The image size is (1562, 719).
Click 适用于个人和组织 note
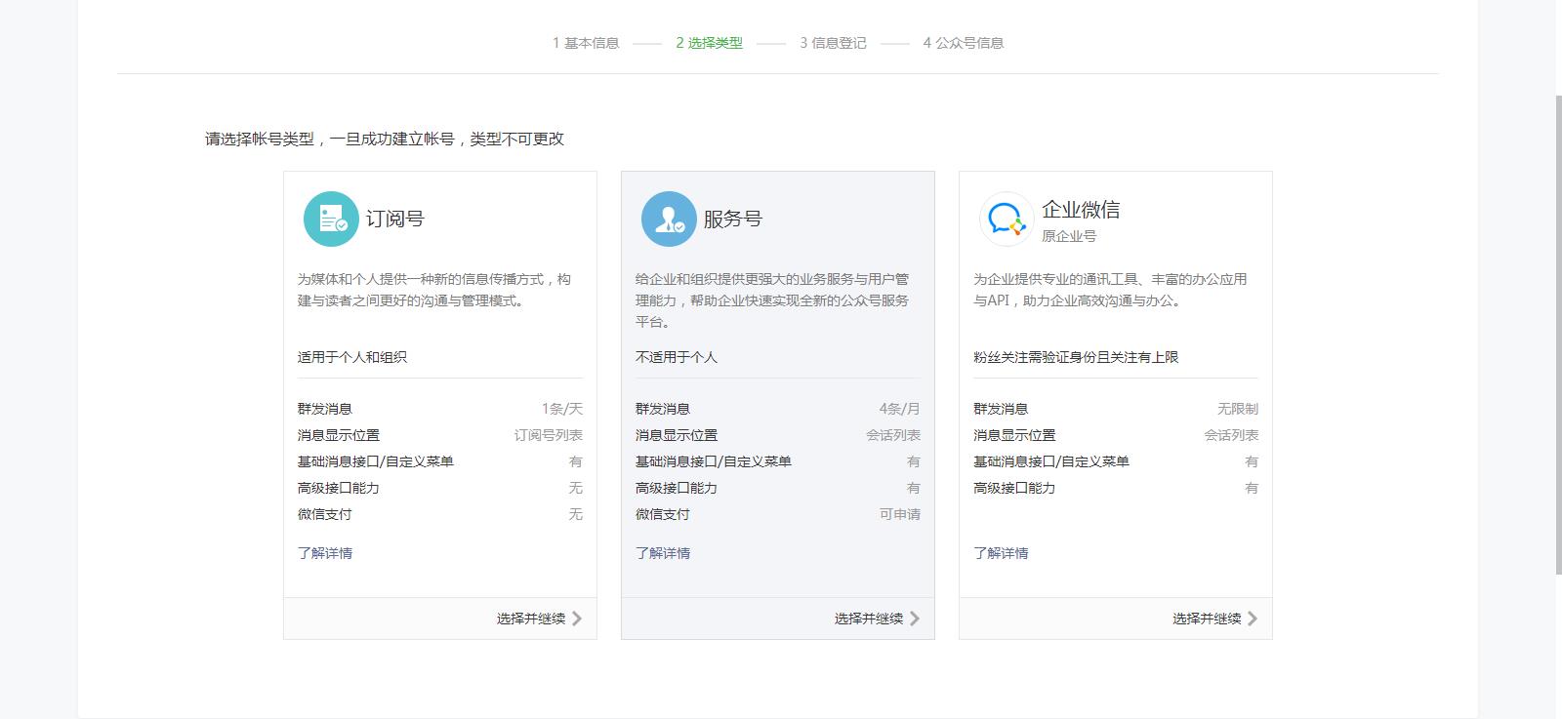click(352, 357)
